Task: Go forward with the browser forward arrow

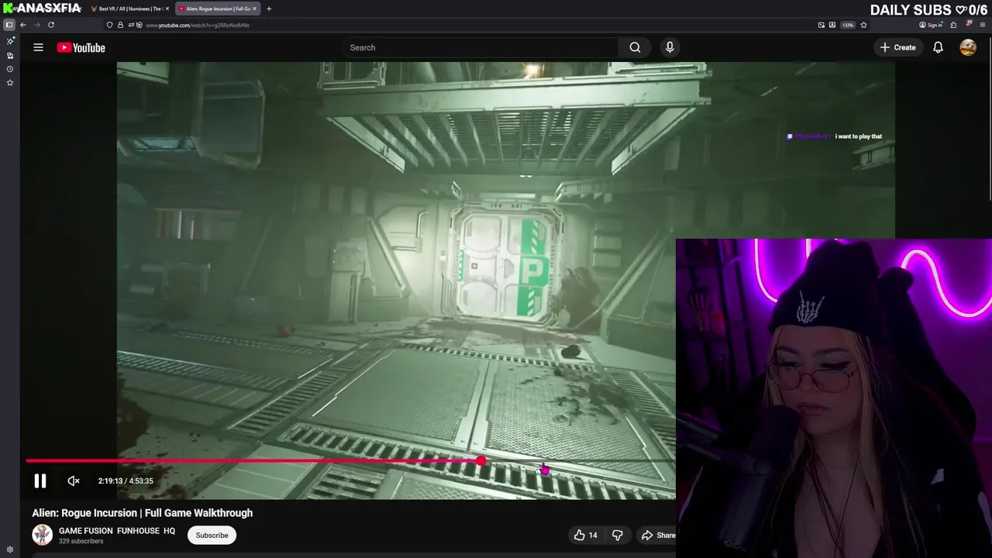Action: [36, 25]
